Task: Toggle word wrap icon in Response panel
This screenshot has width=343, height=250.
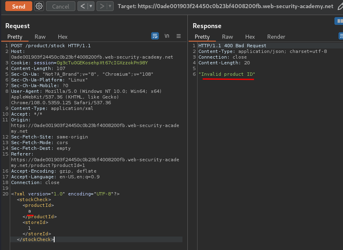Action: 341,36
